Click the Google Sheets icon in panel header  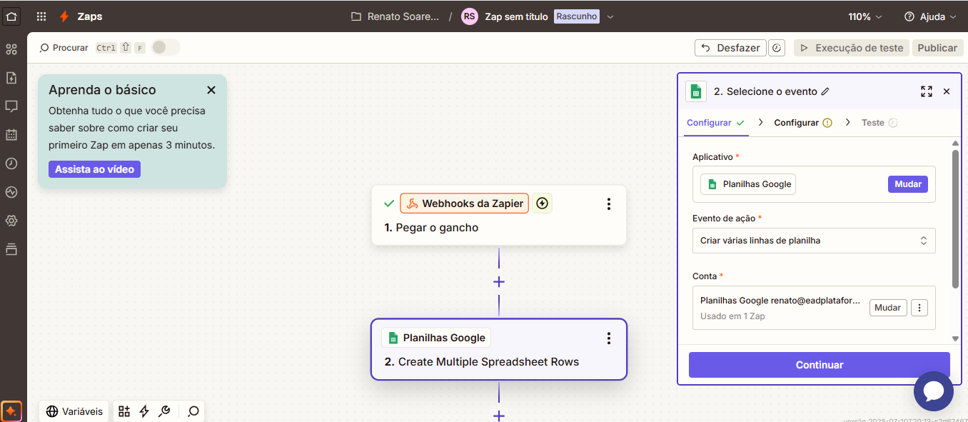695,91
